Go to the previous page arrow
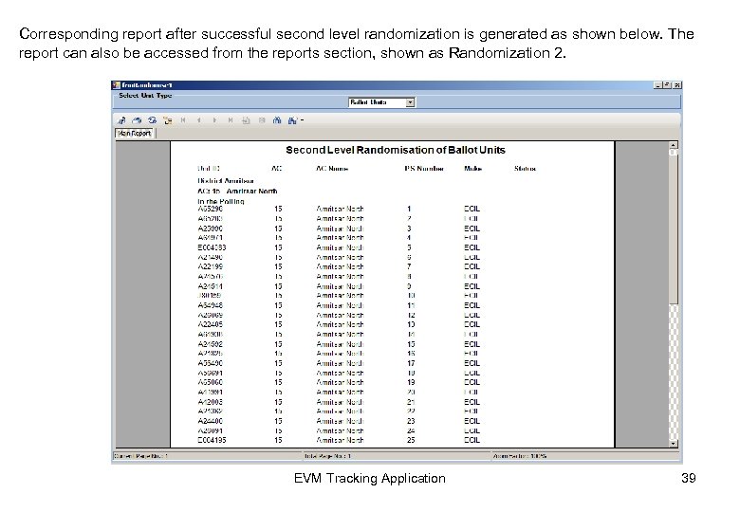The height and width of the screenshot is (512, 740). coord(198,120)
